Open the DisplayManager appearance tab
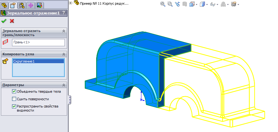 [x=39, y=5]
